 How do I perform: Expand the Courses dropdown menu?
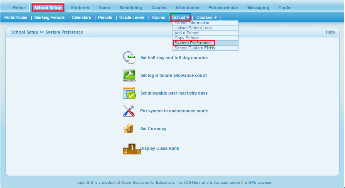(206, 17)
